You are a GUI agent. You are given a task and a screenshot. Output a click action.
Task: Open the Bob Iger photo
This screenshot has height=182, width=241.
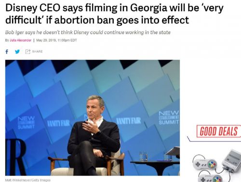pyautogui.click(x=93, y=117)
